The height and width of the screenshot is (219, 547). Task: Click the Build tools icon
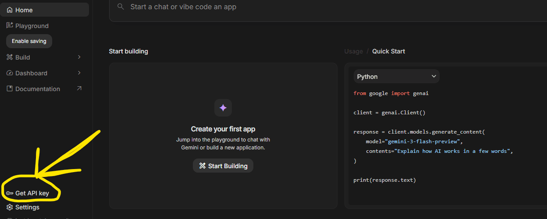10,57
